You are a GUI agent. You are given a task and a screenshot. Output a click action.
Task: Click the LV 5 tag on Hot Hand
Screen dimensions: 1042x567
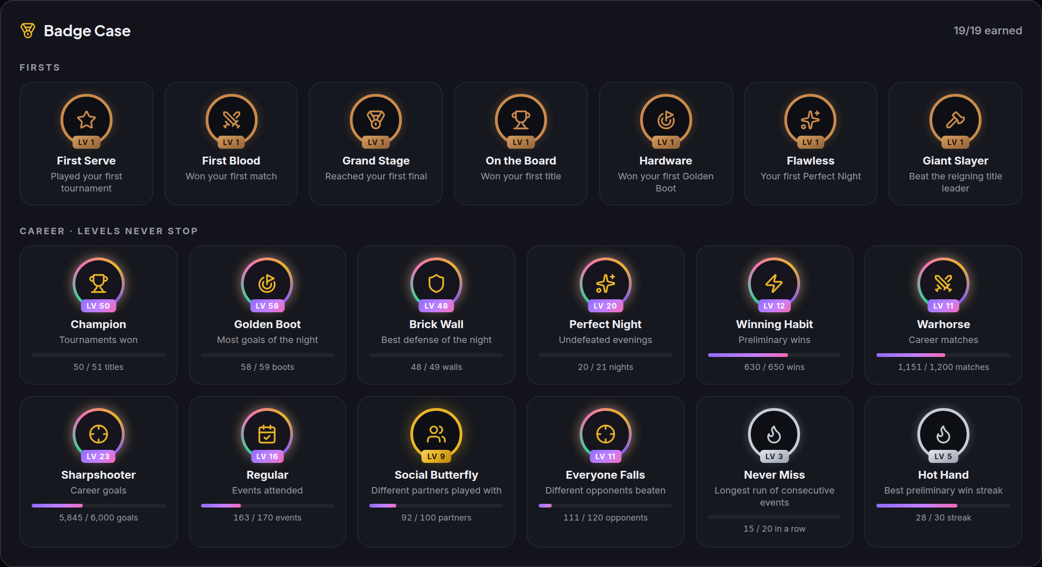coord(943,456)
